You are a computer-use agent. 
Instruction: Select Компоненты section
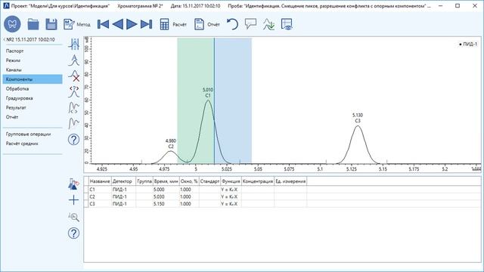tap(33, 79)
